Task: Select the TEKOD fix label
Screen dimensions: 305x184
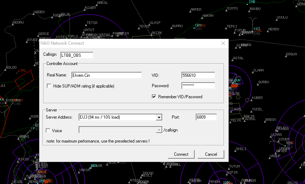Action: tap(148, 173)
